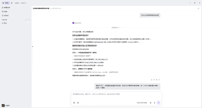Click the 方式二 部署到 HTTPS 服务器 heading
This screenshot has width=202, height=108.
pyautogui.click(x=82, y=69)
